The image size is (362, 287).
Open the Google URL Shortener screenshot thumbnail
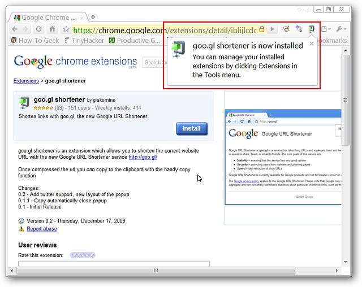point(283,157)
